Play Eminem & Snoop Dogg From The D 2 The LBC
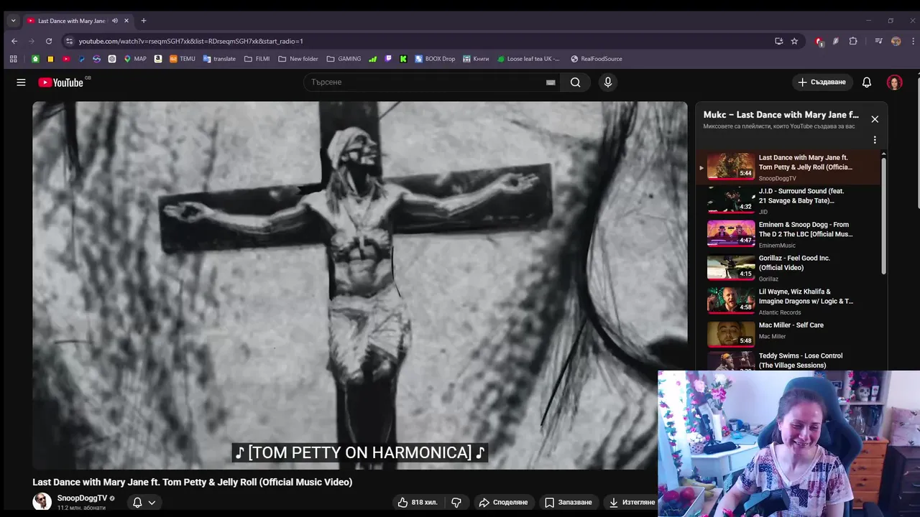The height and width of the screenshot is (517, 920). [788, 234]
